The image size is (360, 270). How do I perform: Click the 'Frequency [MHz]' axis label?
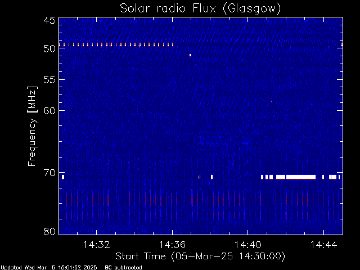pyautogui.click(x=32, y=126)
